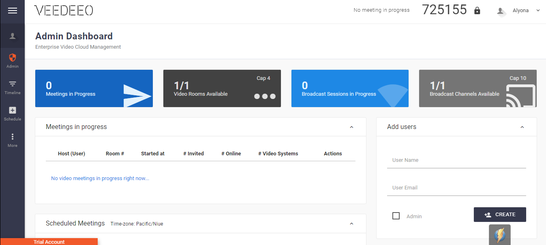The image size is (546, 245).
Task: Focus the User Email field
Action: pos(456,188)
